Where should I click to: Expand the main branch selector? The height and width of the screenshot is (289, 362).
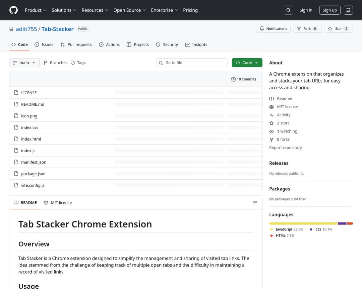tap(24, 63)
